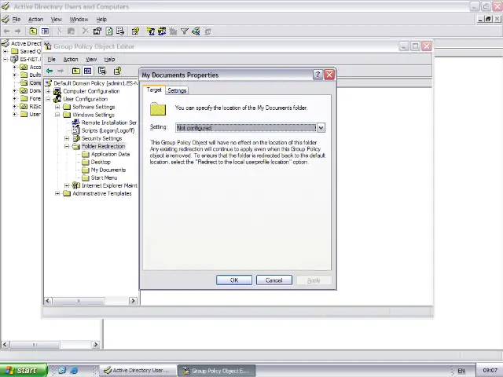Viewport: 503px width, 377px height.
Task: Open Help icon in Group Policy Editor toolbar
Action: tap(117, 71)
